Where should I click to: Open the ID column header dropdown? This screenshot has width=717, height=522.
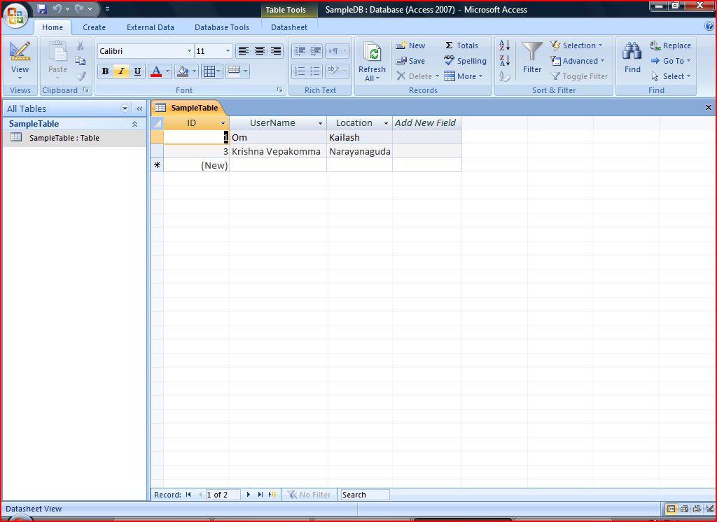[x=223, y=123]
